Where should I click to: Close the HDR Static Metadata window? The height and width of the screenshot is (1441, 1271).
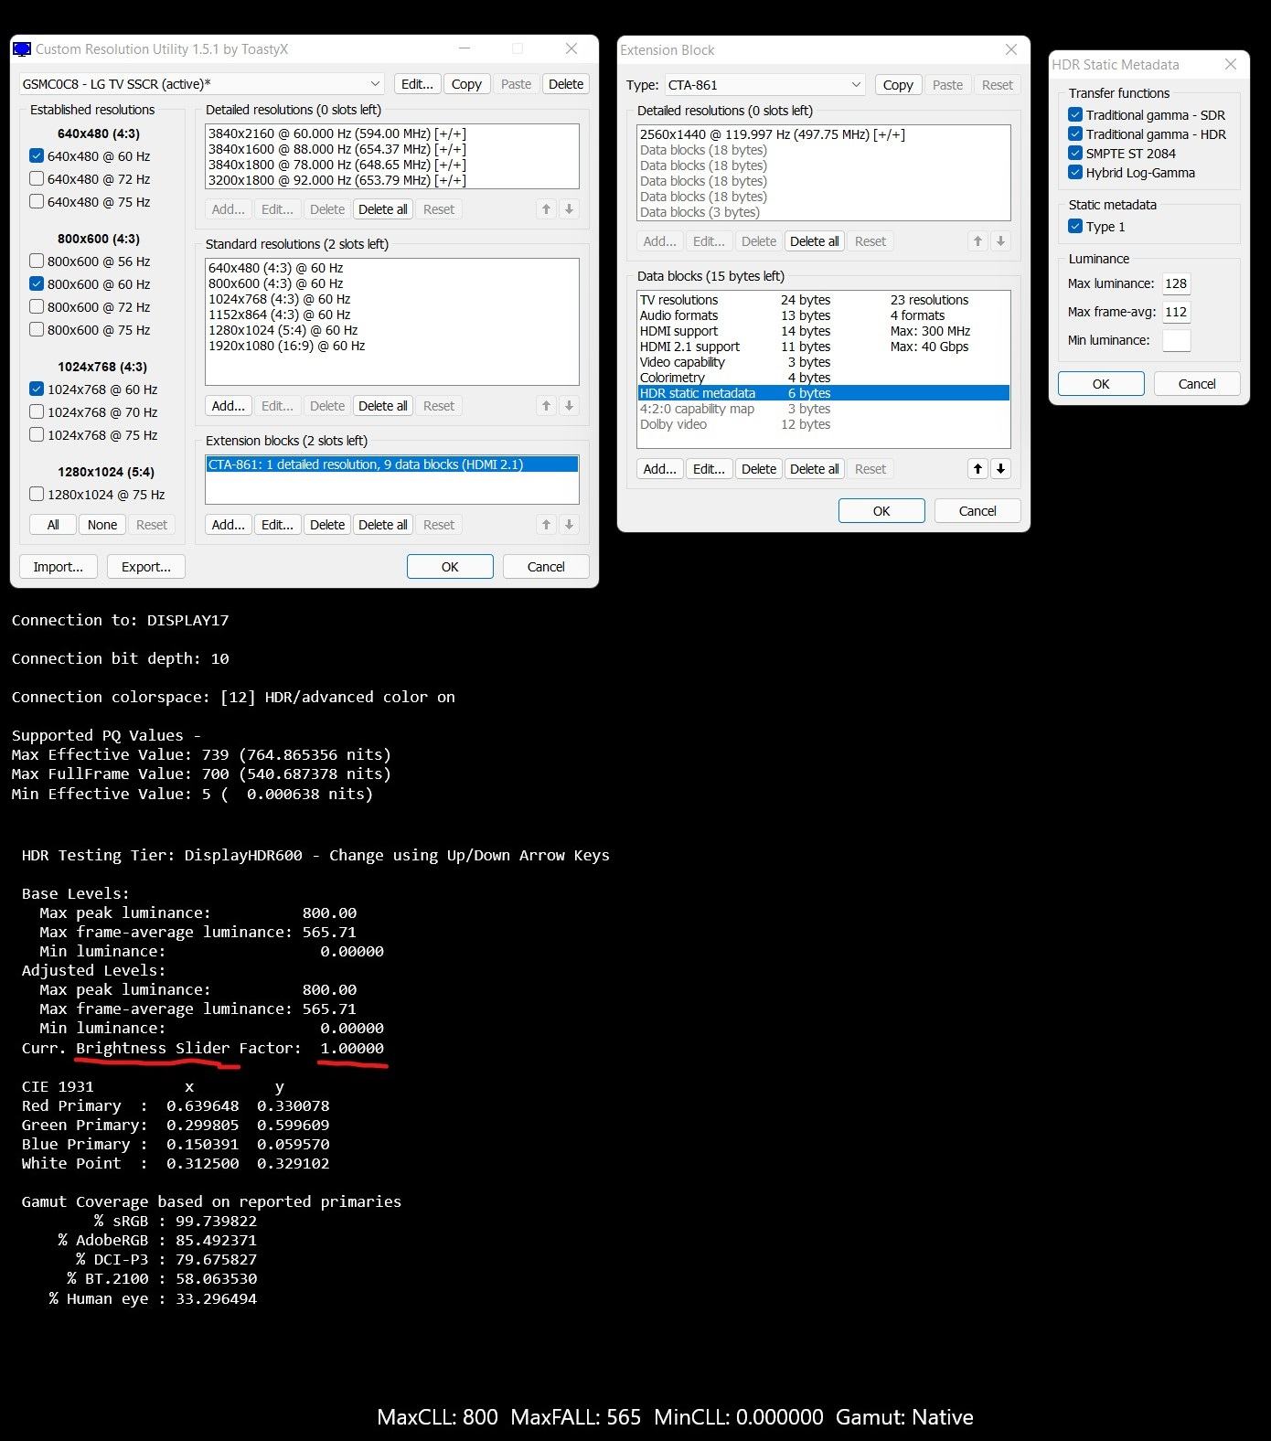point(1231,64)
